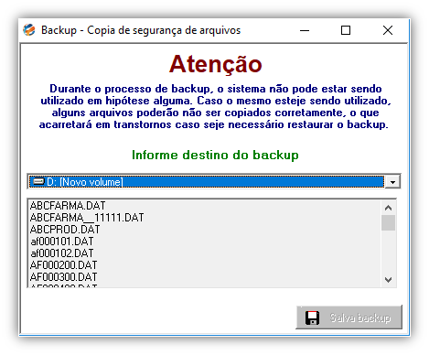
Task: Click the scrollbar track below the thumb
Action: point(388,252)
